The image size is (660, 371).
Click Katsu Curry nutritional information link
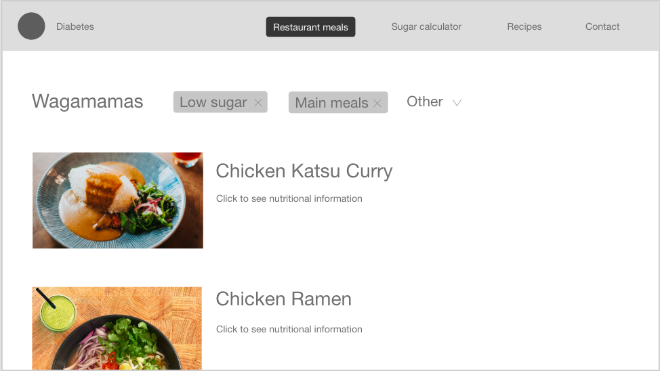coord(289,198)
